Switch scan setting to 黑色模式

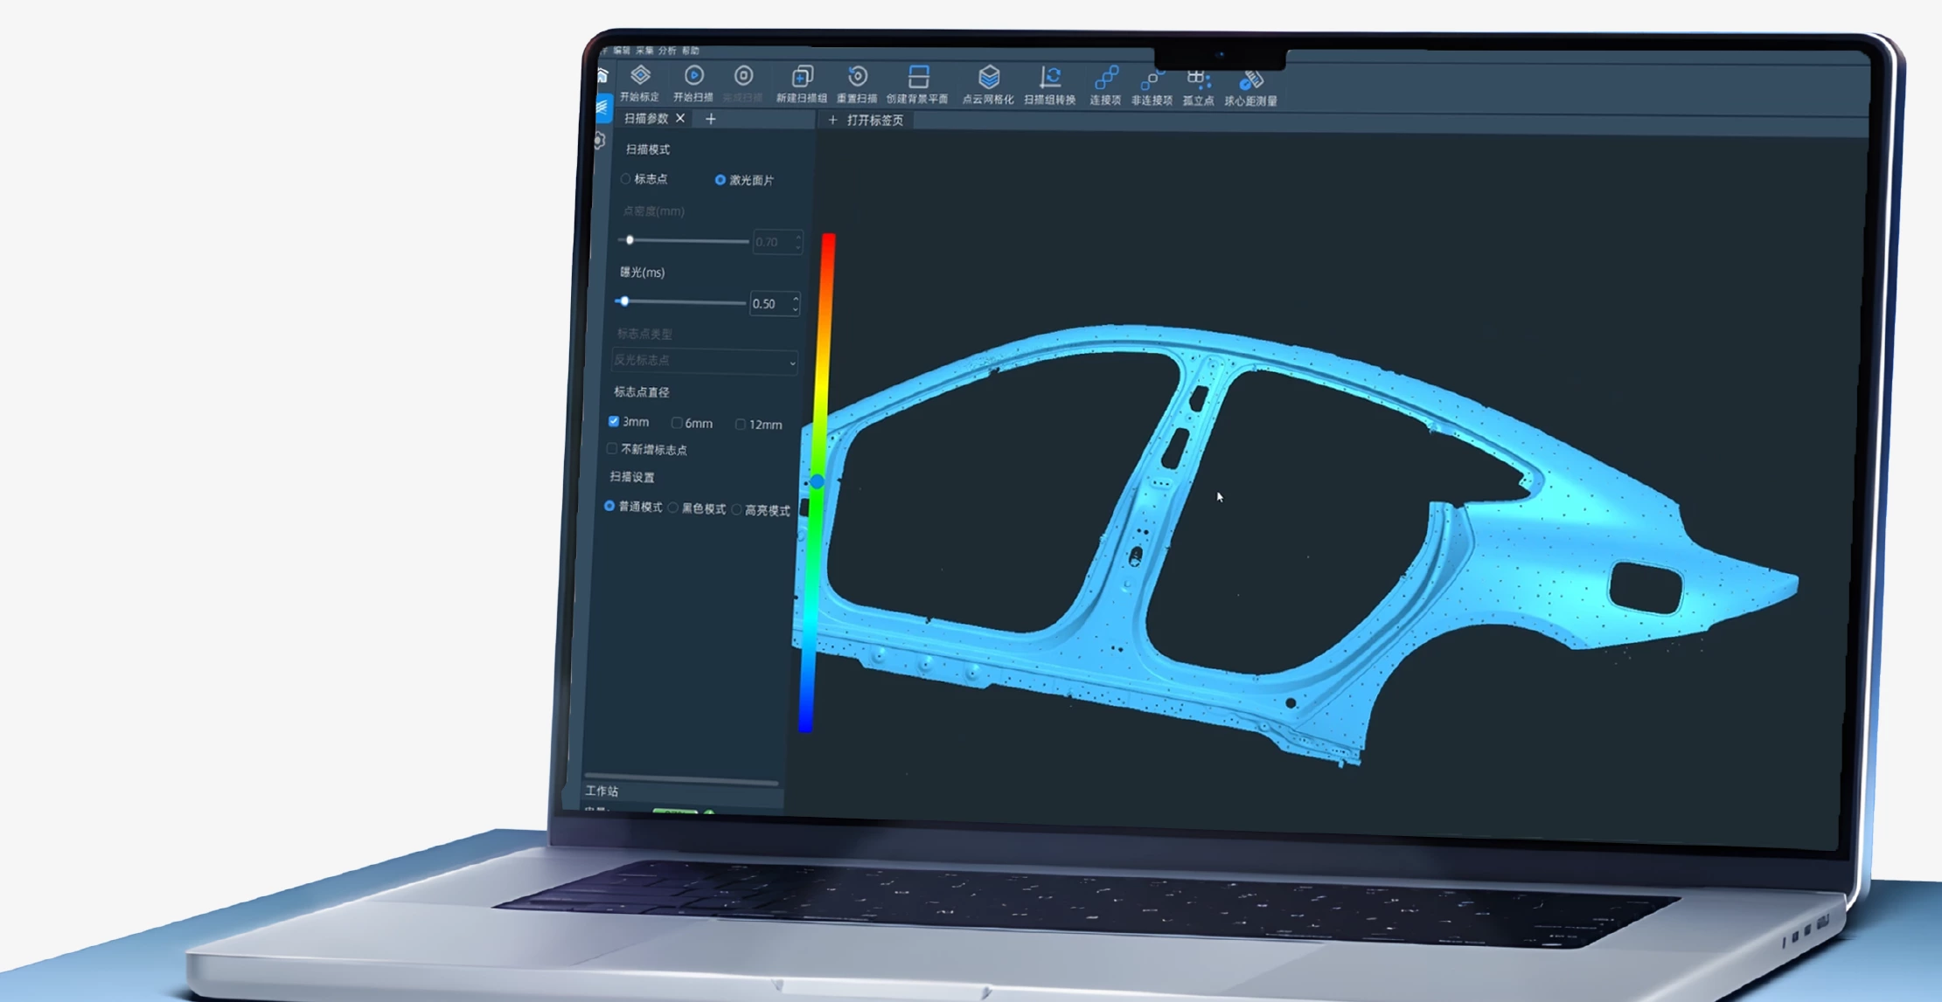pyautogui.click(x=673, y=508)
